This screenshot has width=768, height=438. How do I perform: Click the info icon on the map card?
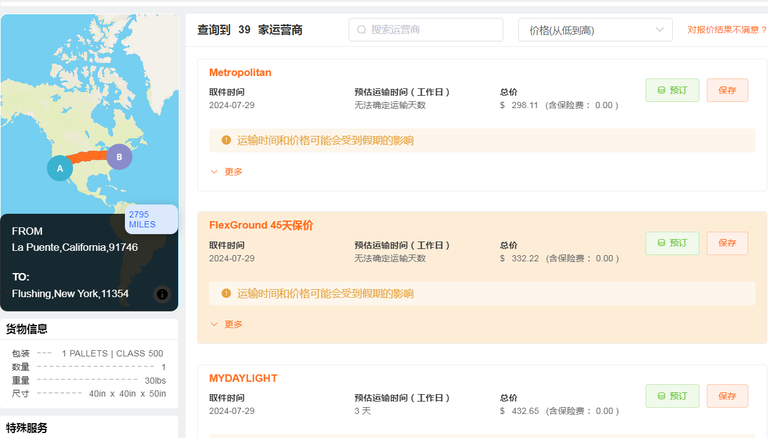163,294
